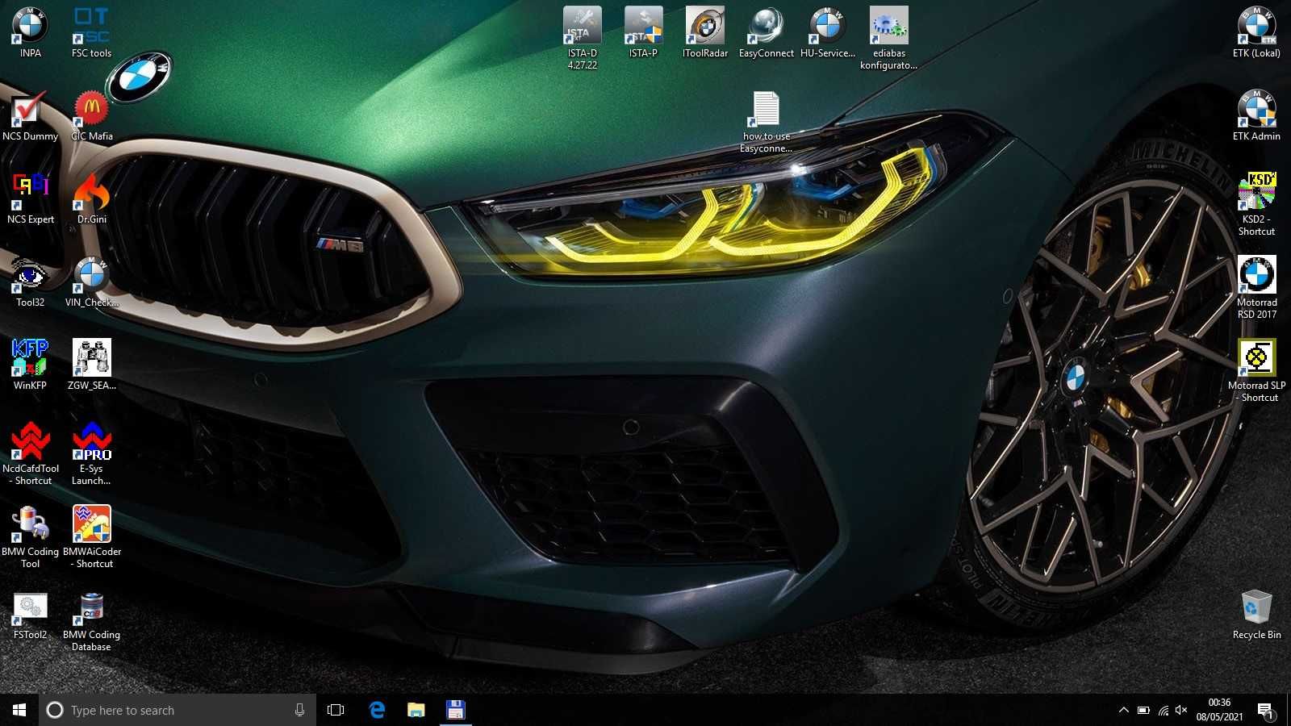
Task: Click the taskbar search box
Action: (178, 710)
